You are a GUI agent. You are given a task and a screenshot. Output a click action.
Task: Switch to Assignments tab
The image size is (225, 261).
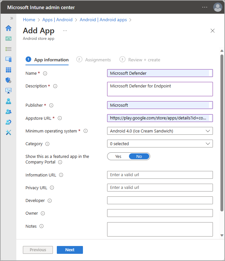point(94,60)
